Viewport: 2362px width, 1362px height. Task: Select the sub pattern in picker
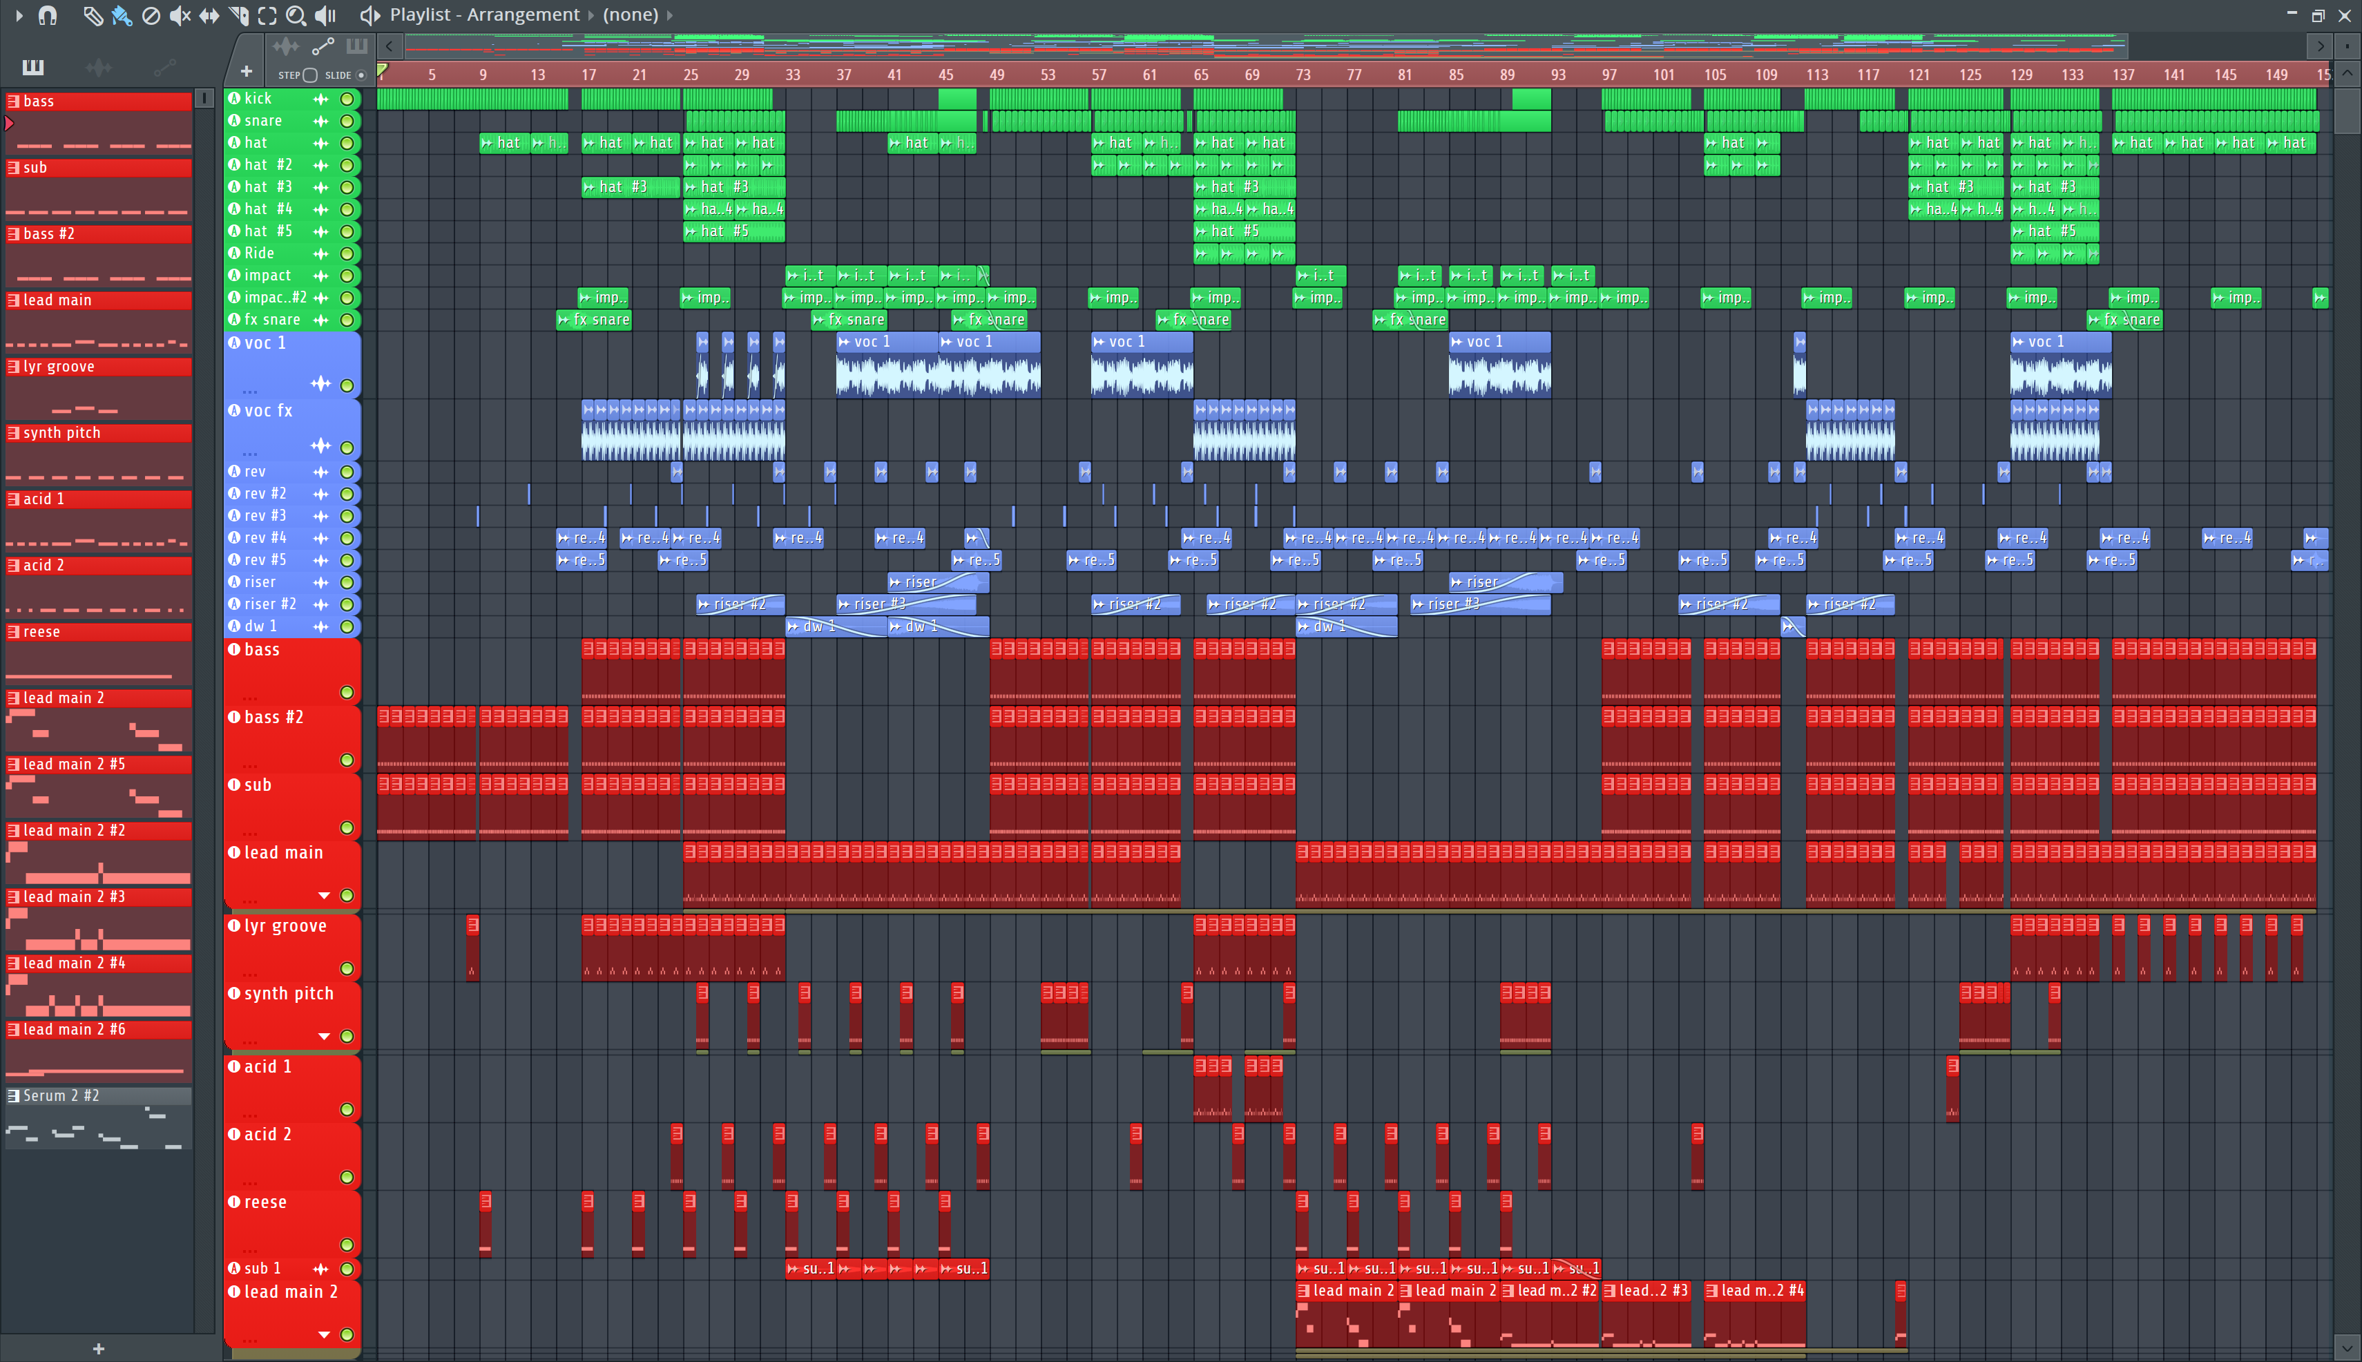98,191
